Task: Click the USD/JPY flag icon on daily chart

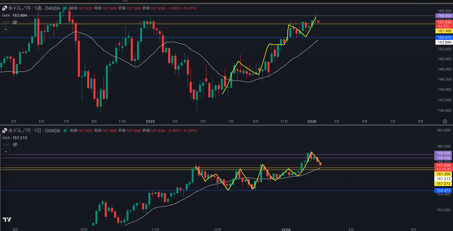Action: [x=4, y=131]
